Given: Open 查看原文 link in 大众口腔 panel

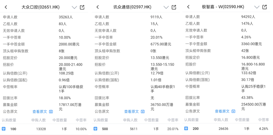Looking at the screenshot, I should [40, 112].
